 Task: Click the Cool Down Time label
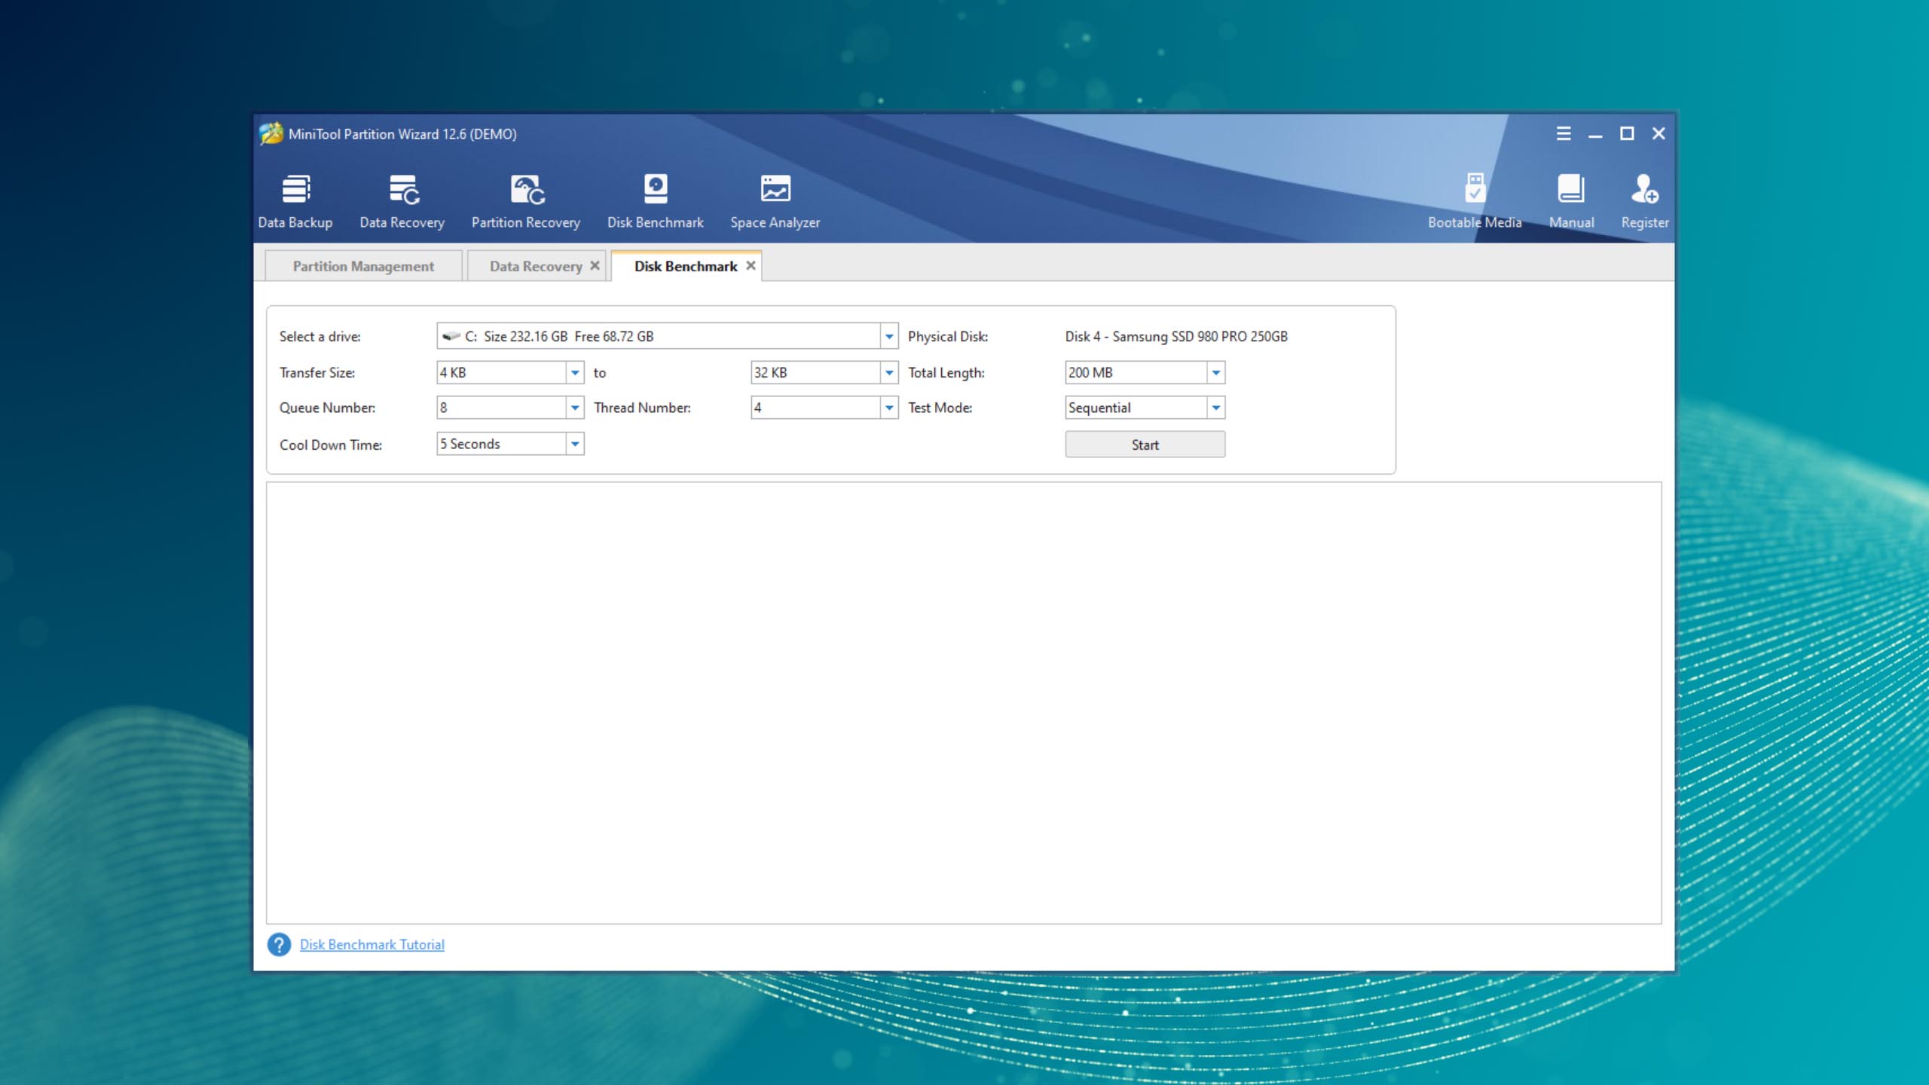330,445
